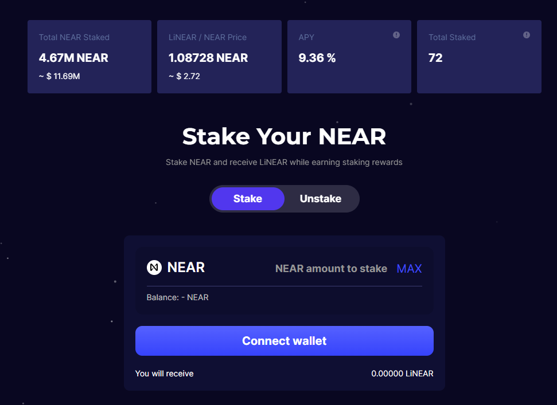The width and height of the screenshot is (557, 405).
Task: Click the NEAR token label
Action: tap(186, 268)
